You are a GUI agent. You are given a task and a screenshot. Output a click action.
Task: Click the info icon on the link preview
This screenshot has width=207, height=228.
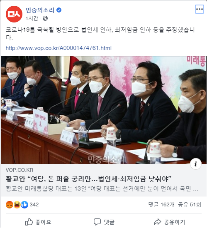click(196, 164)
